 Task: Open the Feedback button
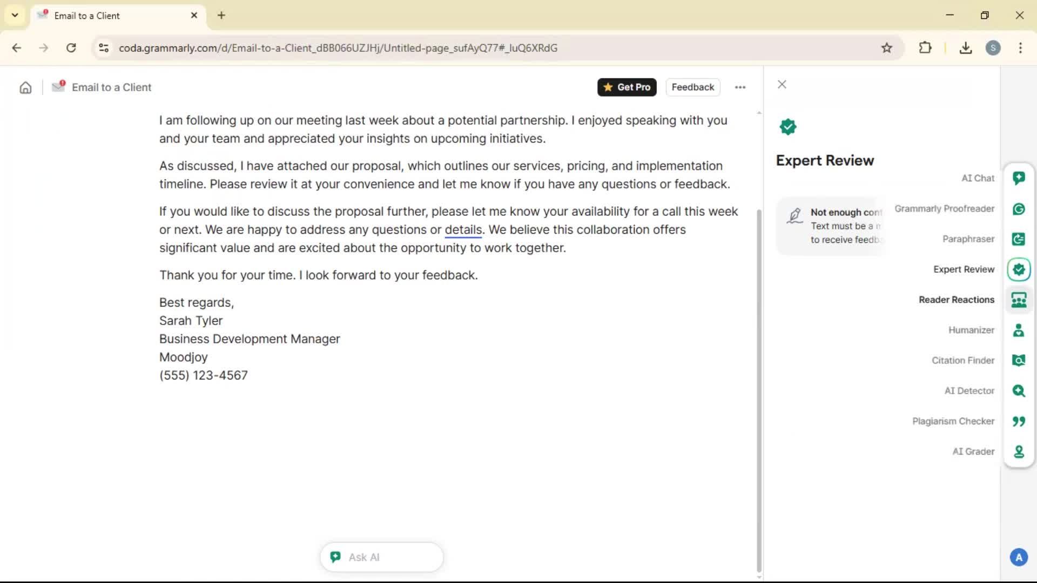[692, 87]
